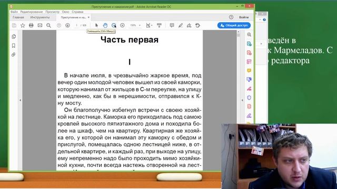Activate the hand pan tool
Image resolution: width=337 pixels, height=189 pixels.
coord(105,25)
